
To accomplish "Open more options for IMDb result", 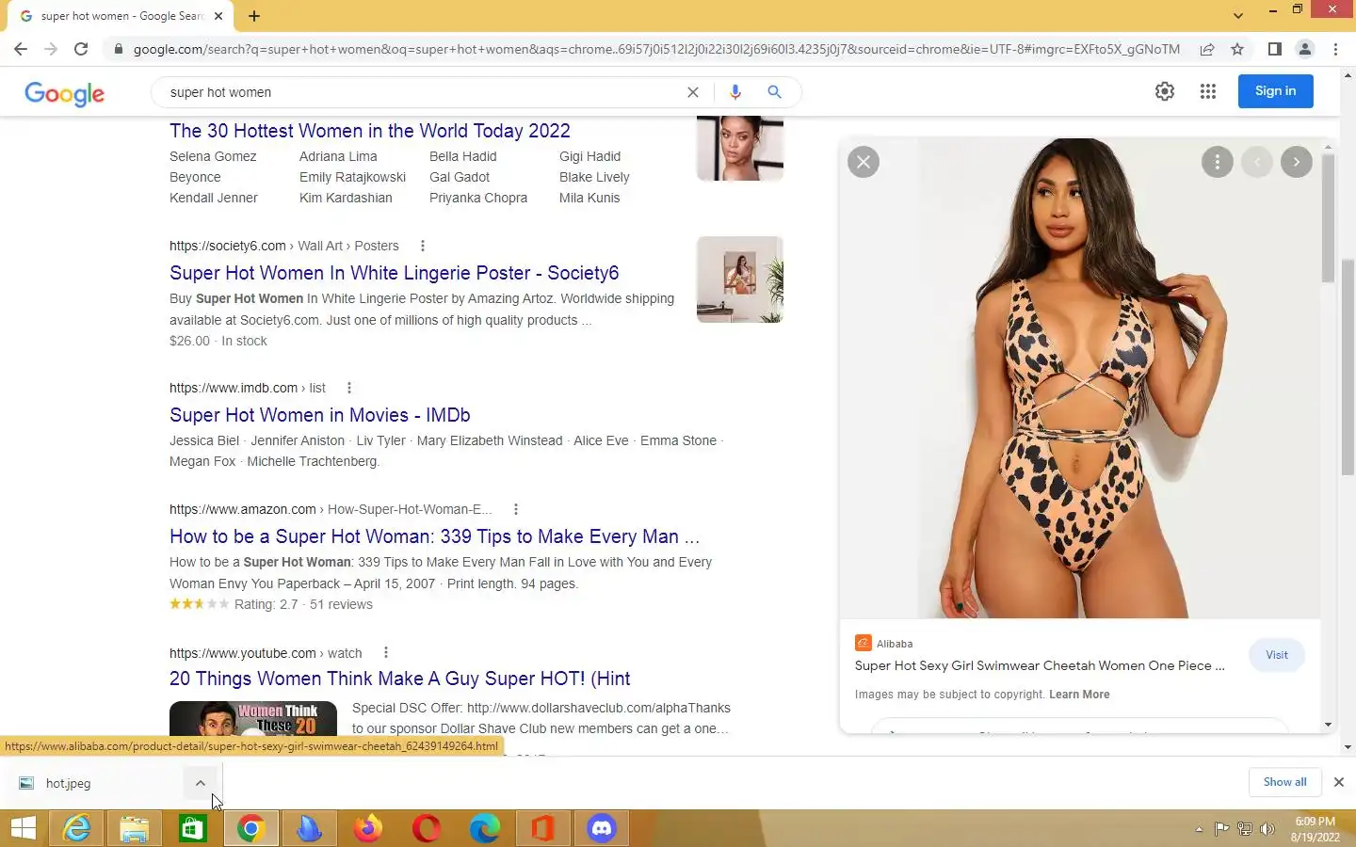I will click(348, 388).
